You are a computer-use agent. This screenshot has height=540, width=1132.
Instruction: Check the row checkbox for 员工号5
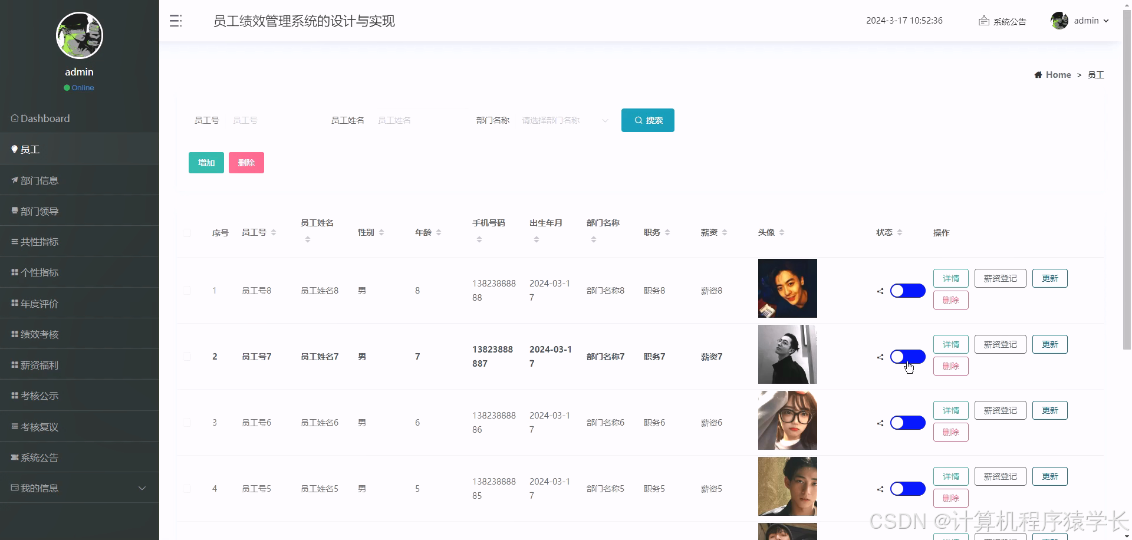click(x=187, y=489)
